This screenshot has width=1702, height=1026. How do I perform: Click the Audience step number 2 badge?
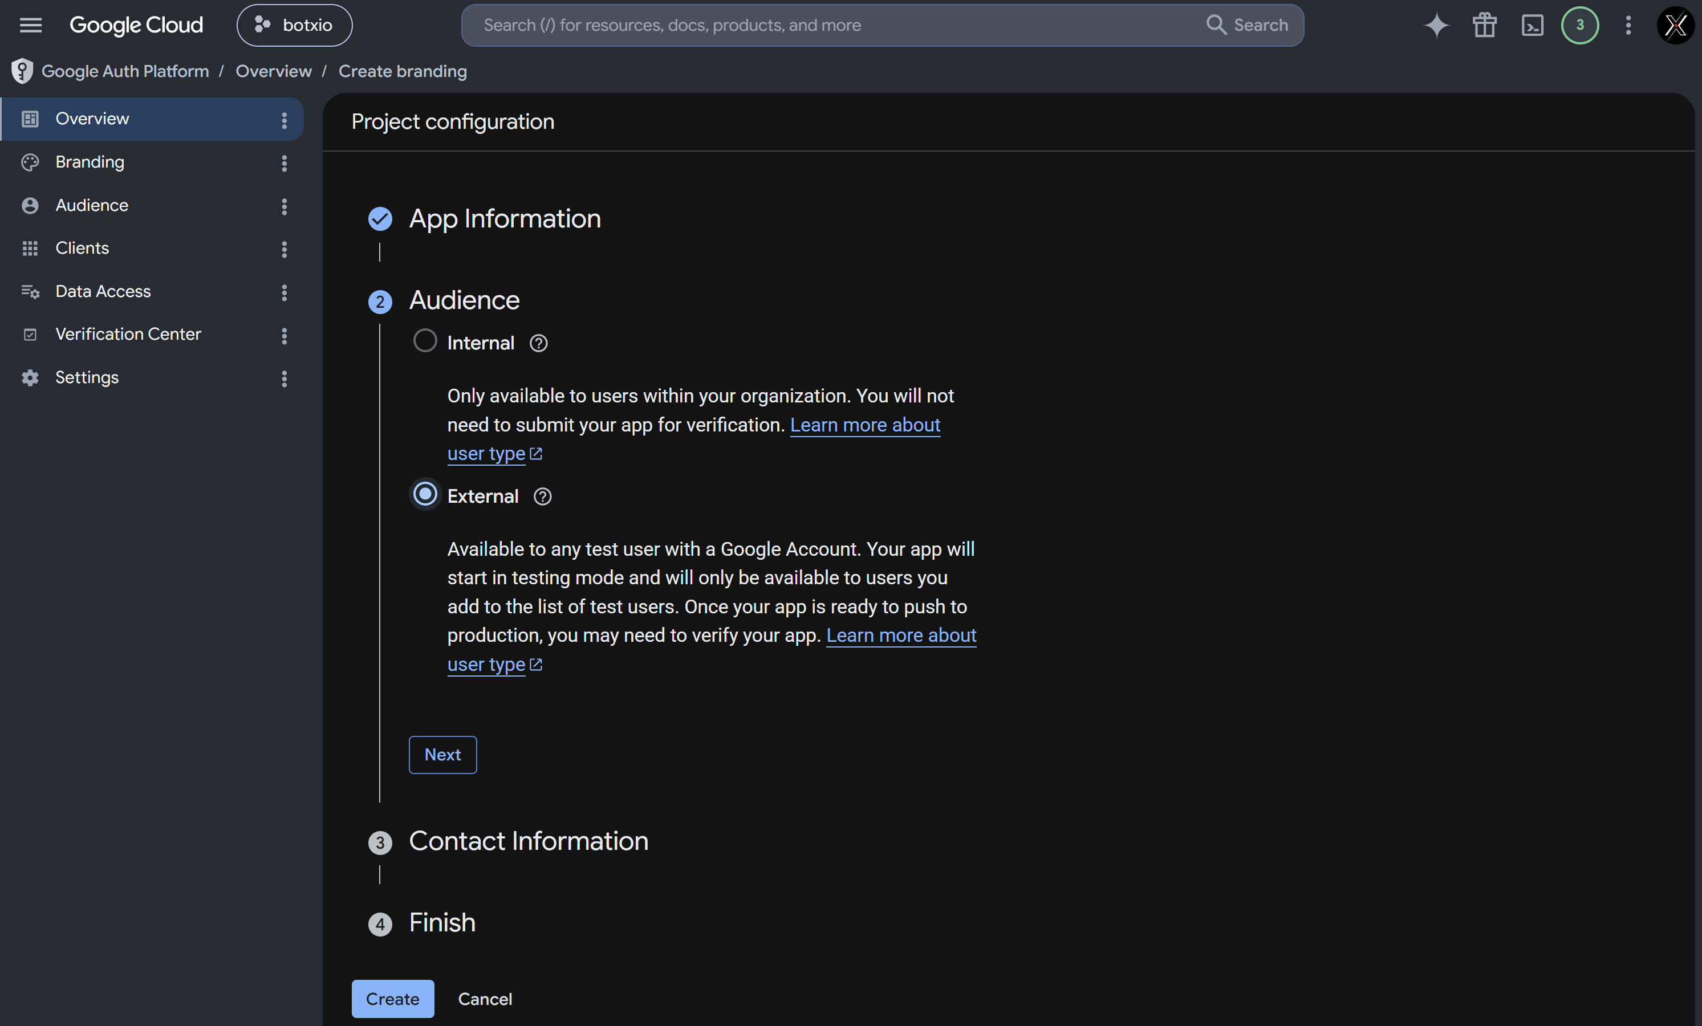click(x=380, y=302)
